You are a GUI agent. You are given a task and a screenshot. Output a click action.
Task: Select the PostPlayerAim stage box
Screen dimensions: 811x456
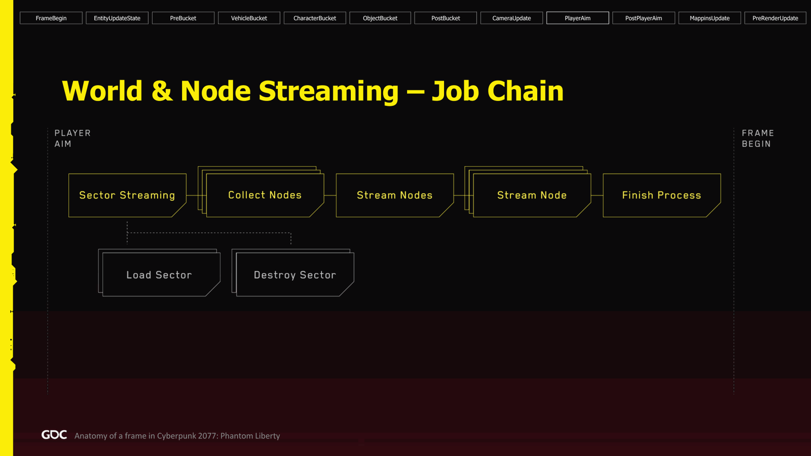[x=644, y=18]
